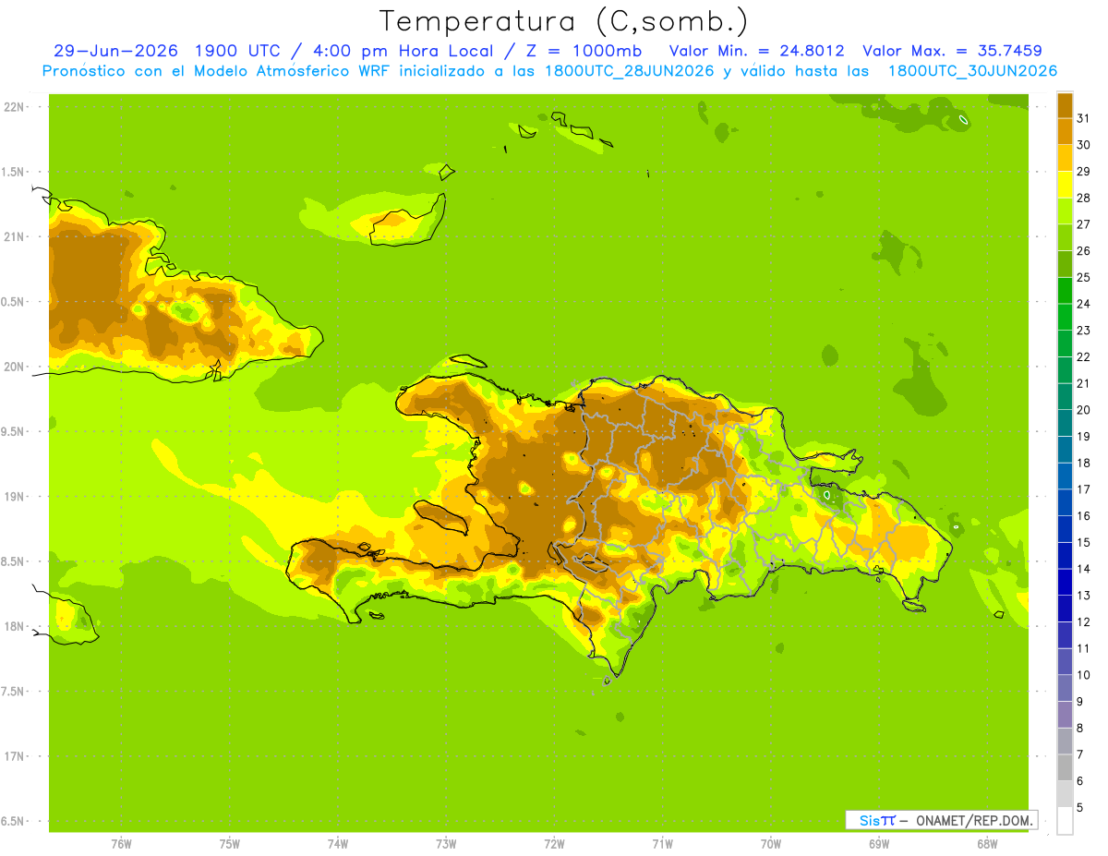Select the "1800UTC_30JUN2026" valid-until text
The image size is (1108, 856).
coord(973,71)
